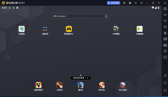This screenshot has width=168, height=97.
Task: Click the 手机控制 button
Action: coord(113,3)
